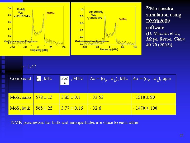Click the '- 1510 ± 80' table cell
This screenshot has width=190, height=143.
click(x=153, y=99)
